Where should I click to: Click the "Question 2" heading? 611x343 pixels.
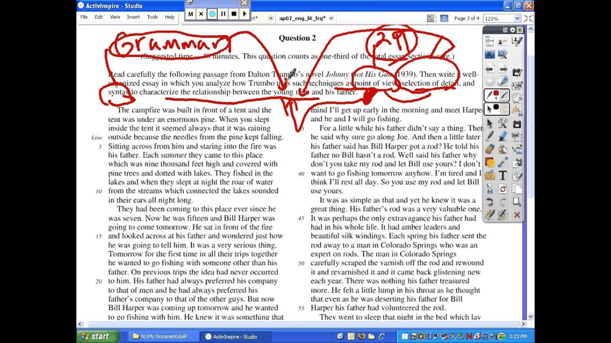297,38
